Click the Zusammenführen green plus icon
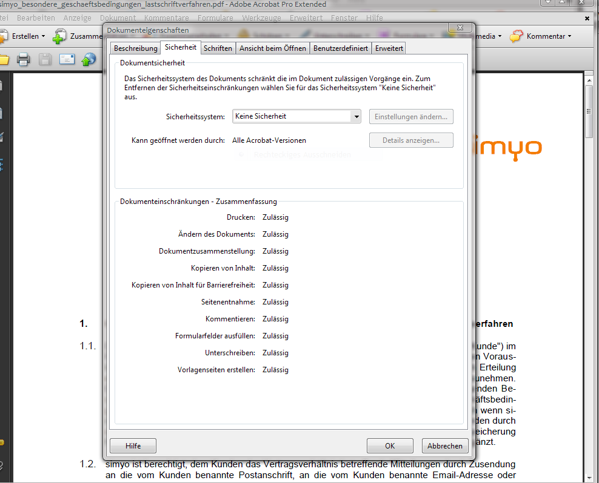This screenshot has height=483, width=599. (x=59, y=36)
